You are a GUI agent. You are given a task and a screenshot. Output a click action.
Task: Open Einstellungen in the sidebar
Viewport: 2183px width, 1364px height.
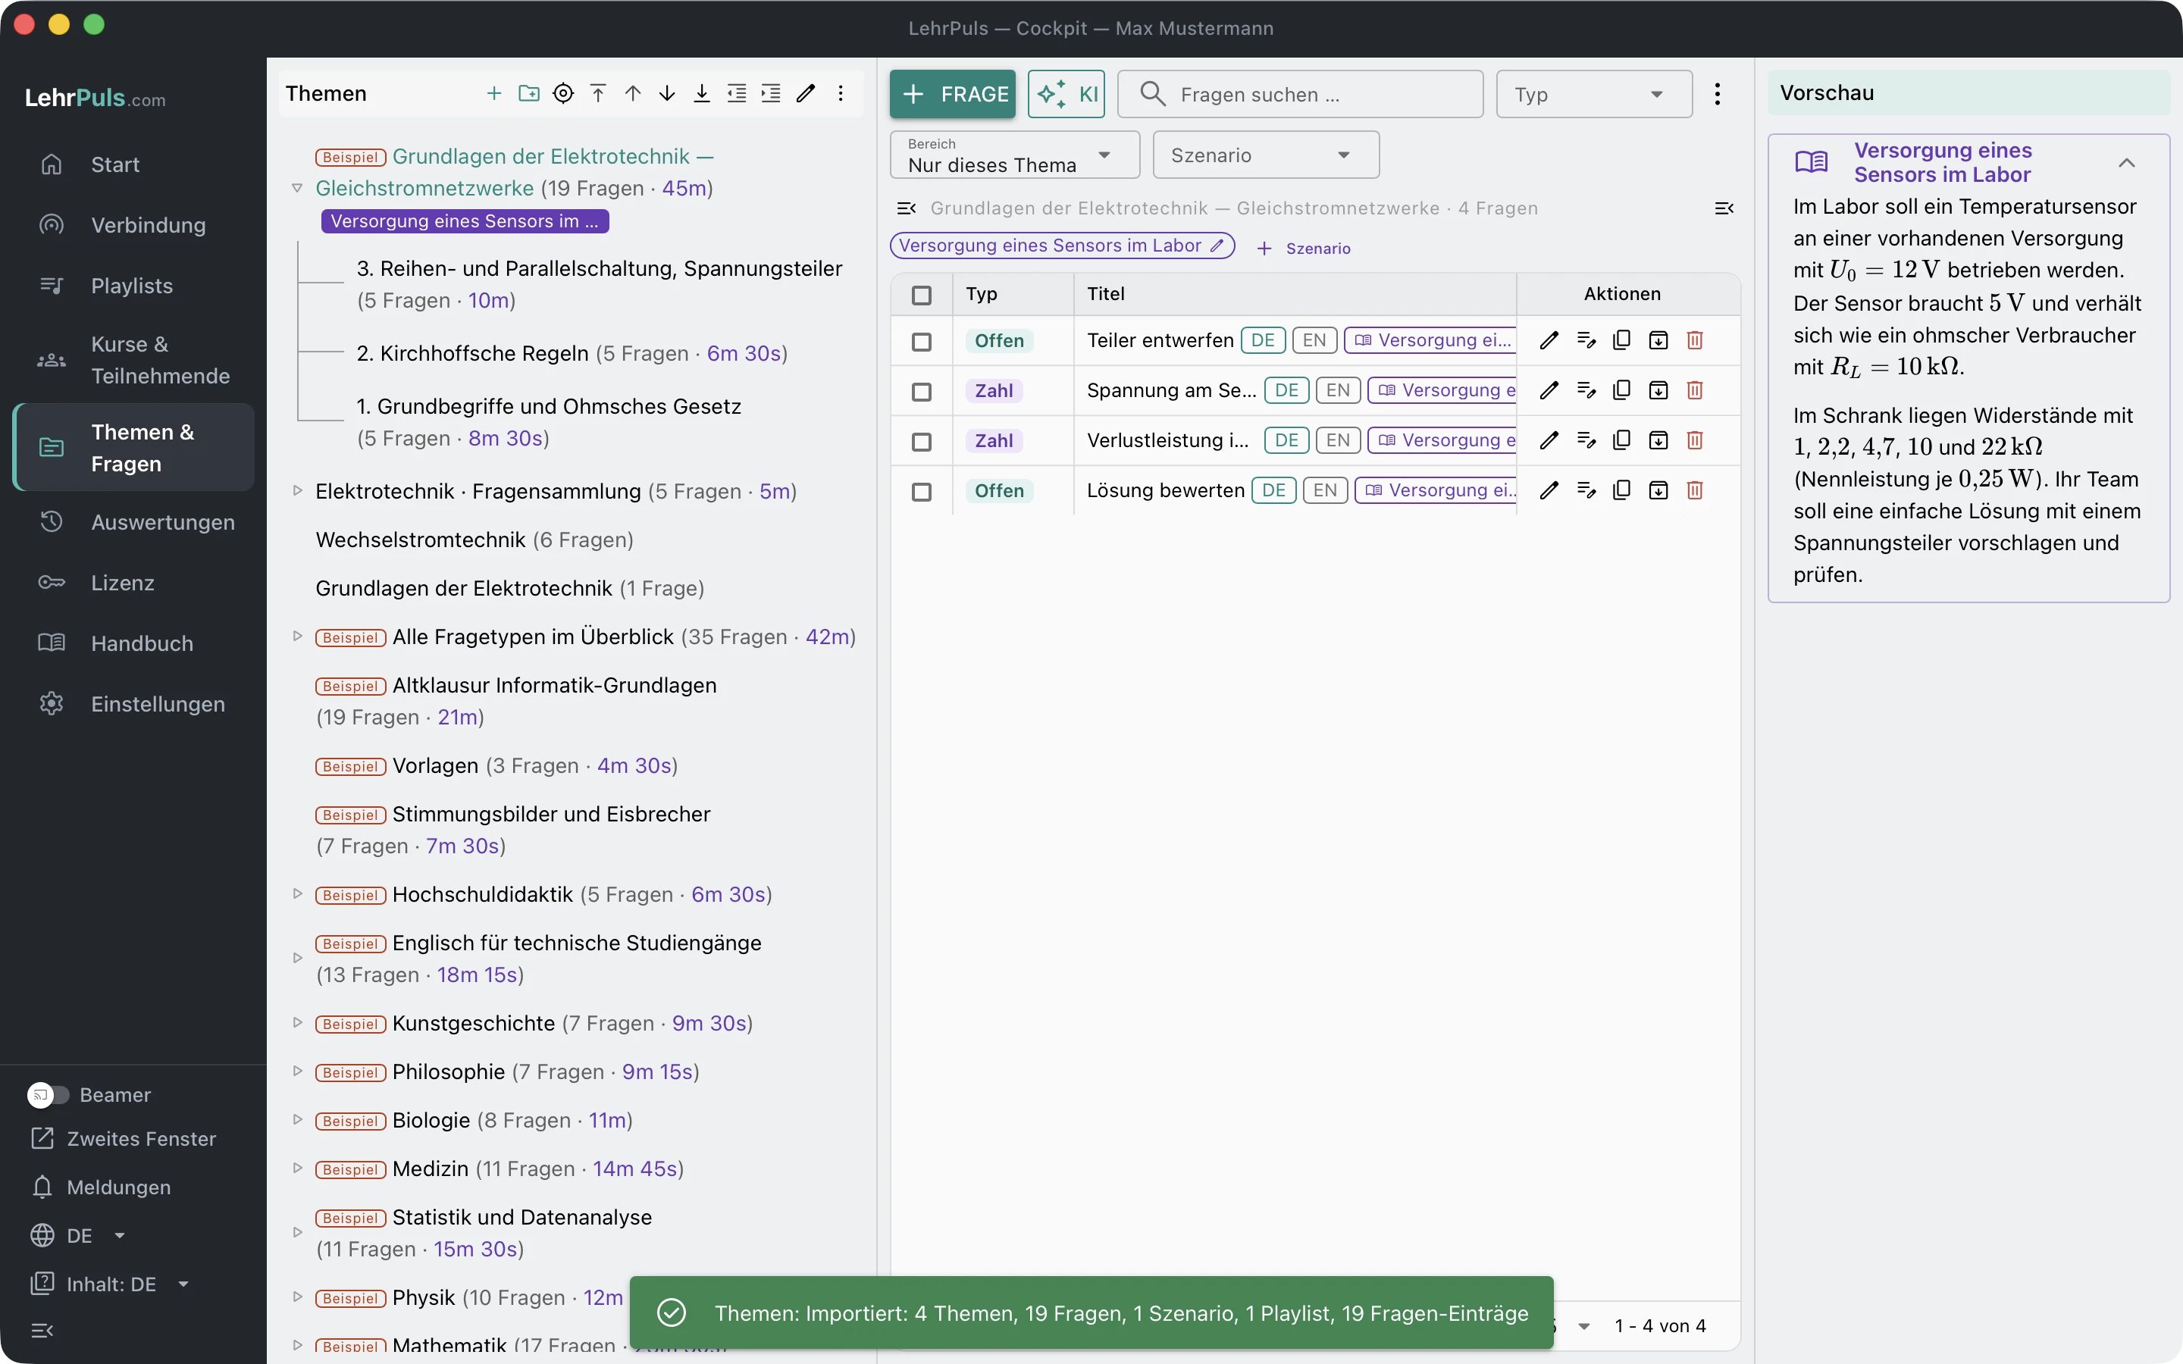pos(133,704)
